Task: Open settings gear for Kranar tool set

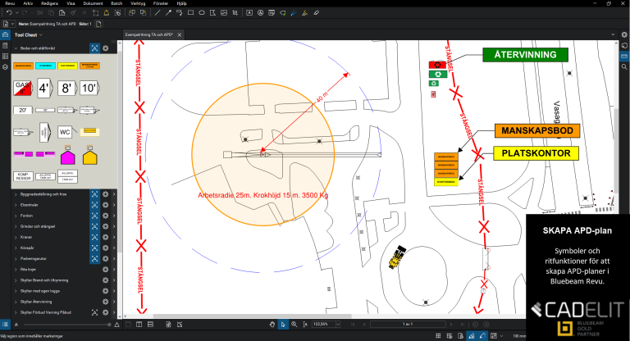Action: tap(106, 236)
